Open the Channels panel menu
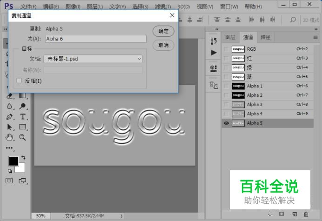 pyautogui.click(x=315, y=37)
